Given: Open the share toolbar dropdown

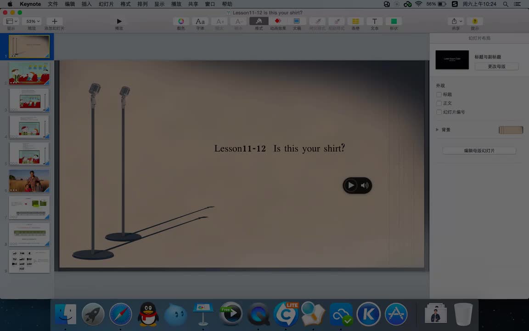Looking at the screenshot, I should point(456,21).
